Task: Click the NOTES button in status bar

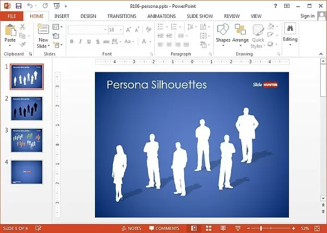Action: tap(131, 228)
